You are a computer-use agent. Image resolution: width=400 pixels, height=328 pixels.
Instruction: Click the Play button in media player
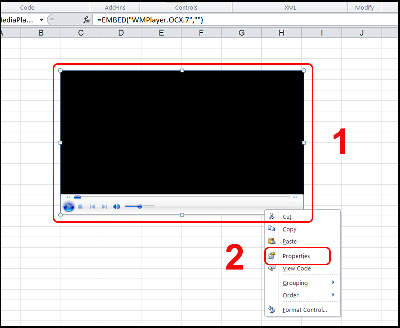pos(68,206)
